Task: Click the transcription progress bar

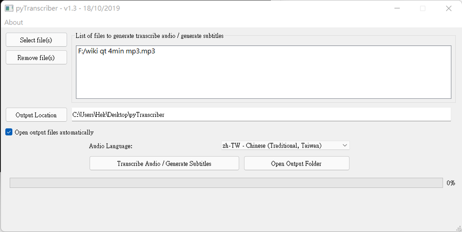Action: click(226, 183)
